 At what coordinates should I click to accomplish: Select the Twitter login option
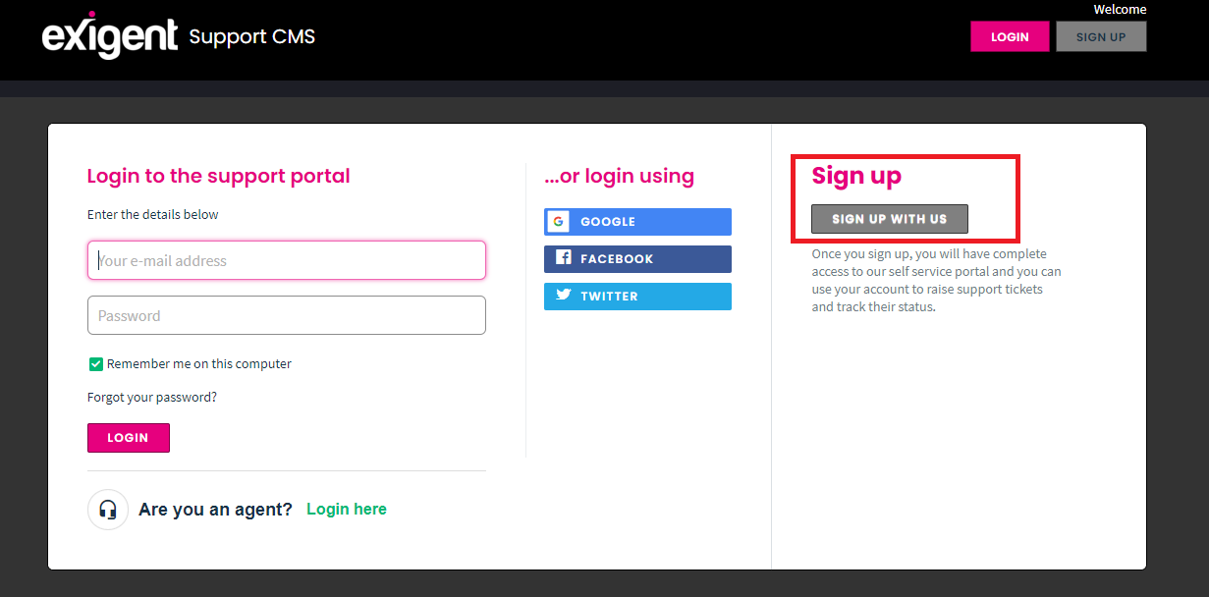[637, 296]
